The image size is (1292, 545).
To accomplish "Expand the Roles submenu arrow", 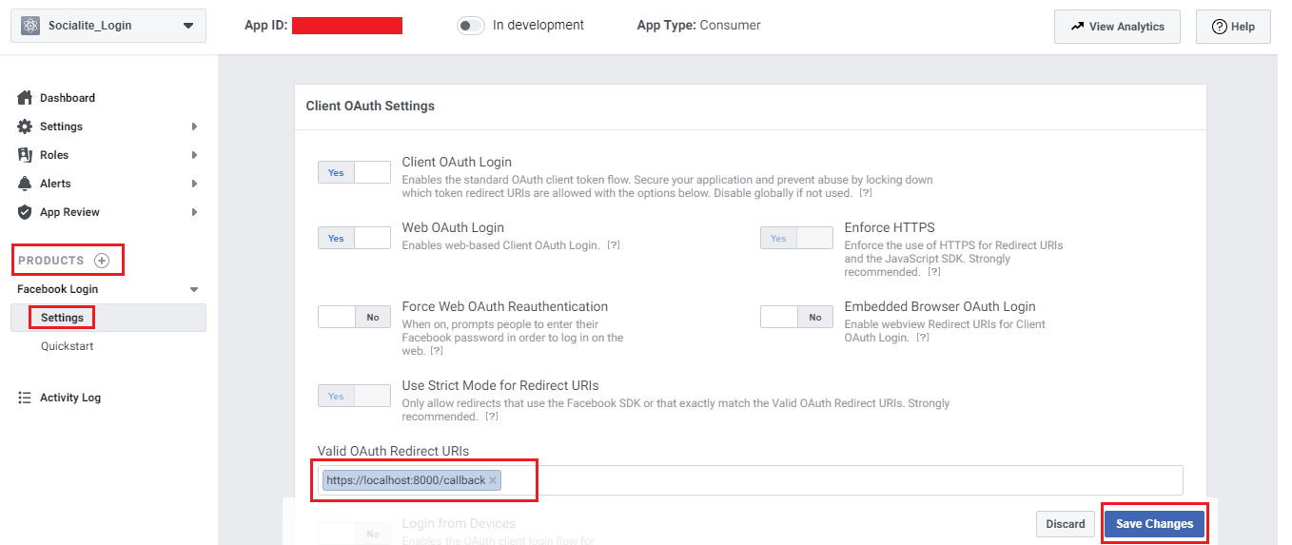I will tap(194, 155).
